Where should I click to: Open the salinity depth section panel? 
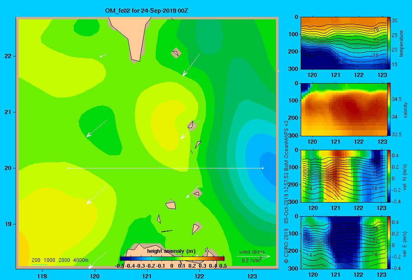[344, 110]
